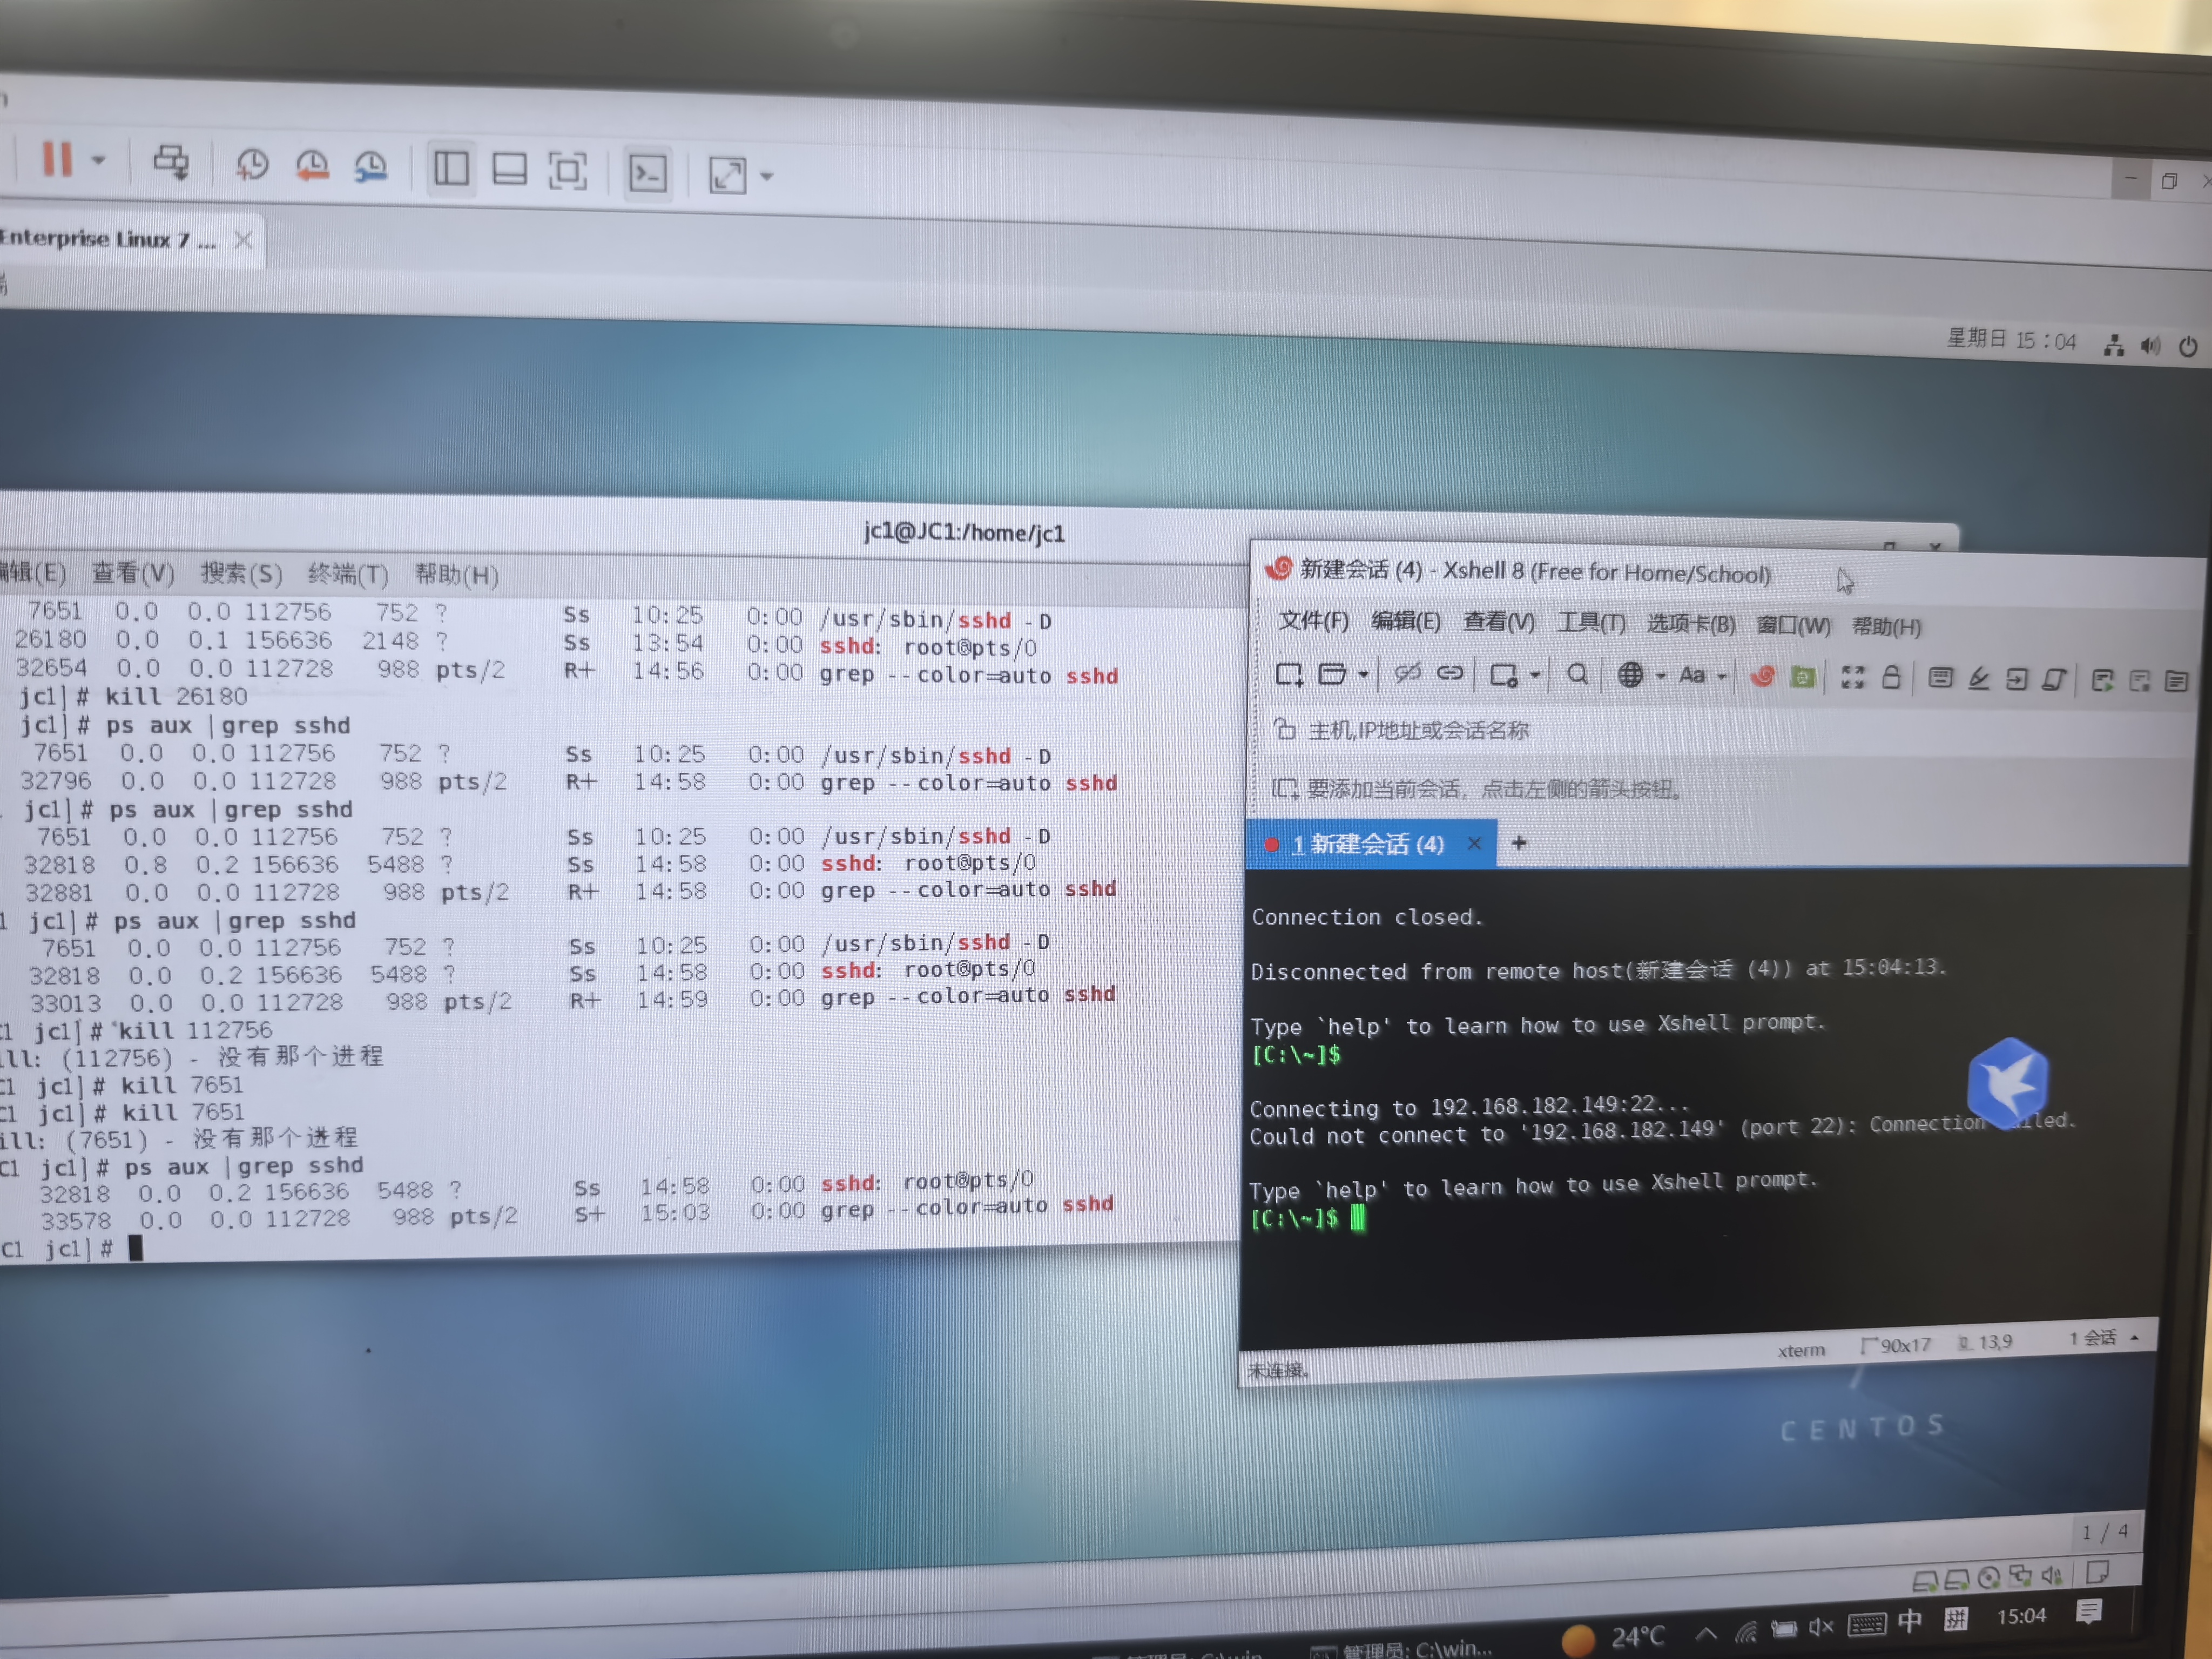Expand the Aa font dropdown arrow
Image resolution: width=2212 pixels, height=1659 pixels.
coord(1722,677)
